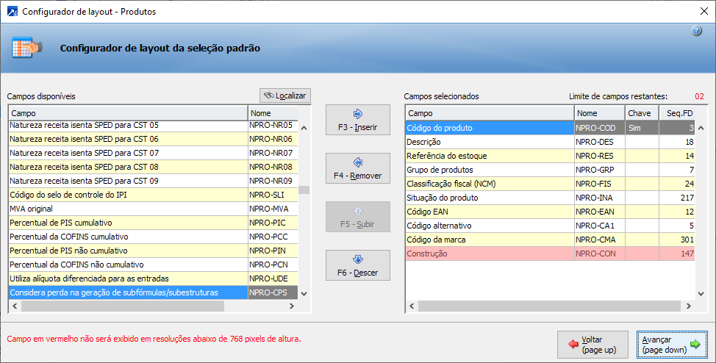The height and width of the screenshot is (363, 716).
Task: Select 'Percentual de PIS não cumulativo' row
Action: [x=154, y=251]
